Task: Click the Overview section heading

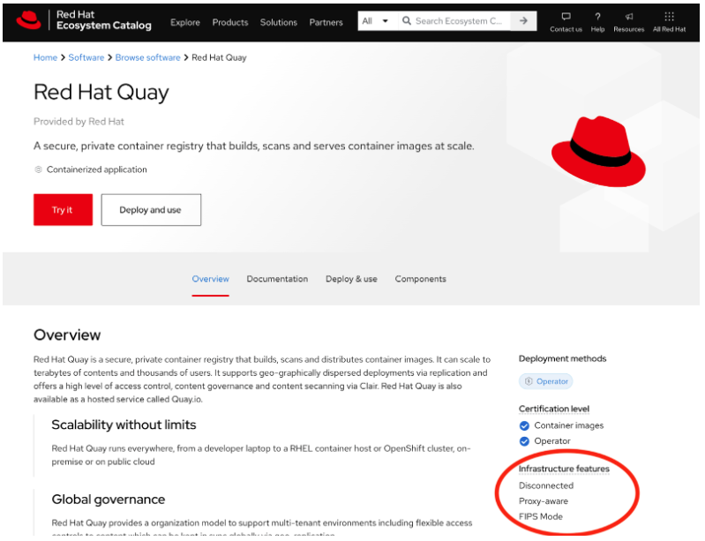Action: (x=67, y=335)
